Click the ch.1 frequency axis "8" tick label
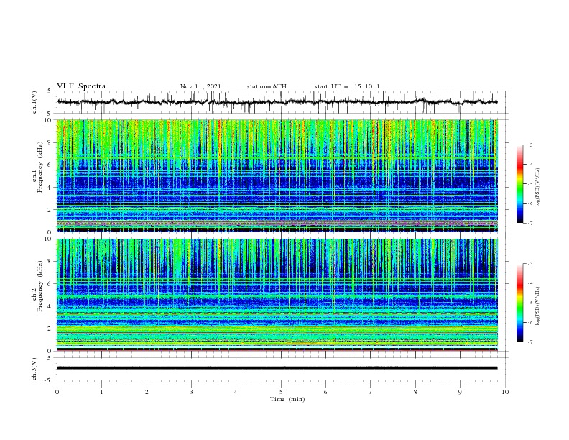 click(50, 142)
